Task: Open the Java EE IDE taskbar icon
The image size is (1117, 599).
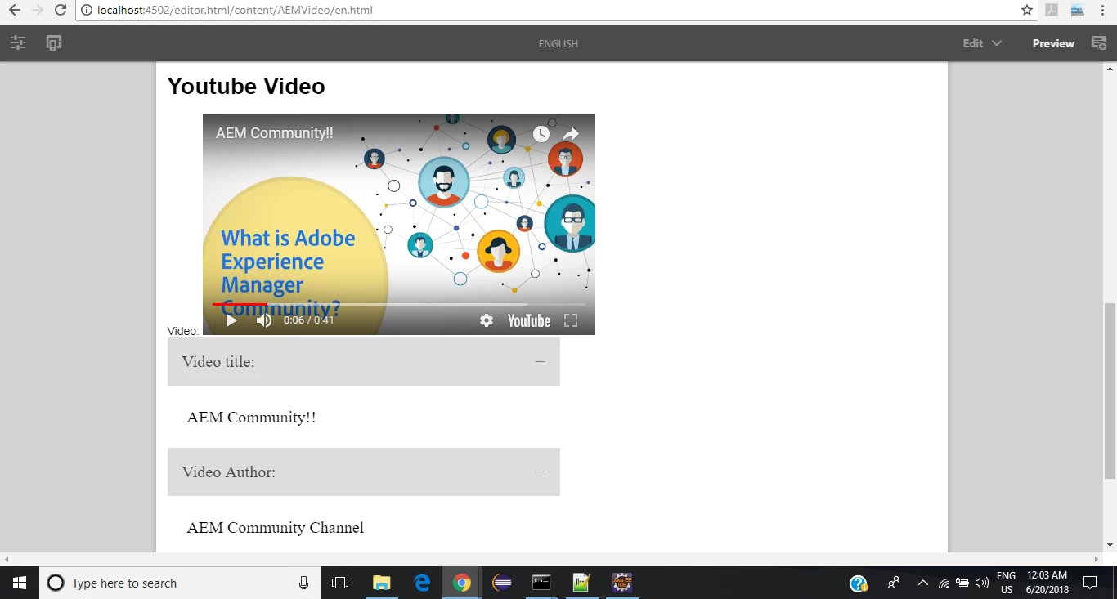Action: click(x=621, y=583)
